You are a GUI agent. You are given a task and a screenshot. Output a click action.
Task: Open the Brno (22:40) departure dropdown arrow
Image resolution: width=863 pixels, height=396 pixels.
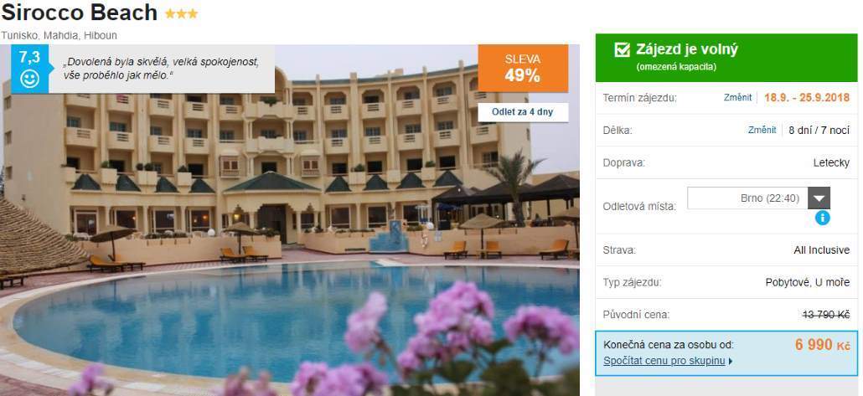point(819,198)
